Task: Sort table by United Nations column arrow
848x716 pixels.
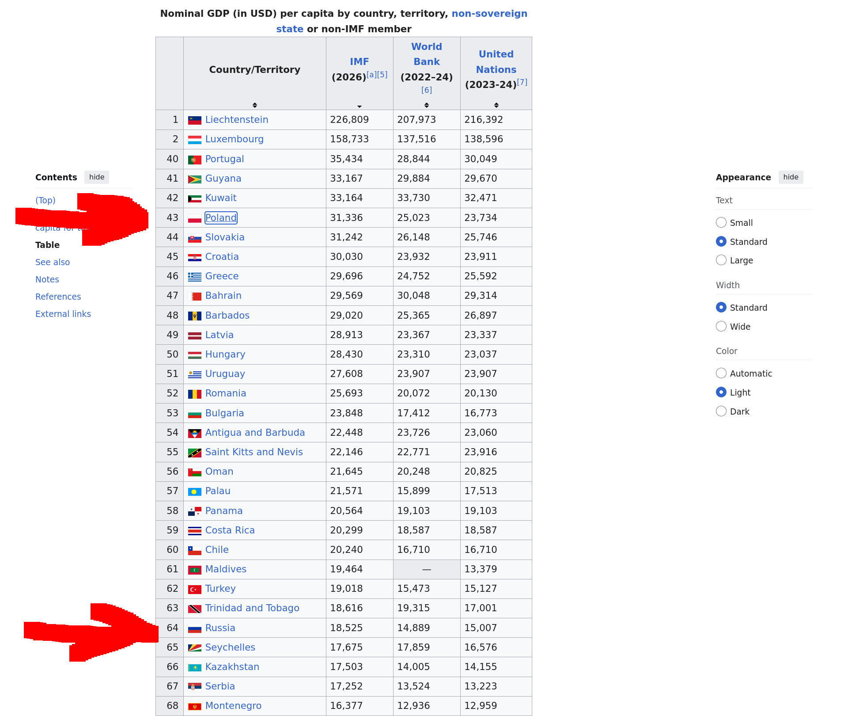Action: pos(496,105)
